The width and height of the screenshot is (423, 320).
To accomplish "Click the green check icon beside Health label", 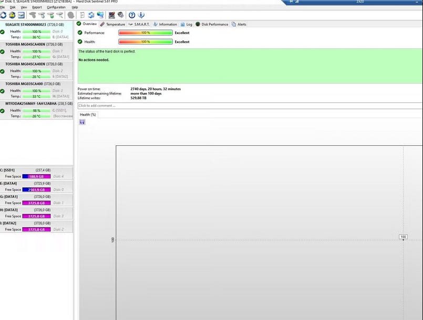I will (80, 41).
